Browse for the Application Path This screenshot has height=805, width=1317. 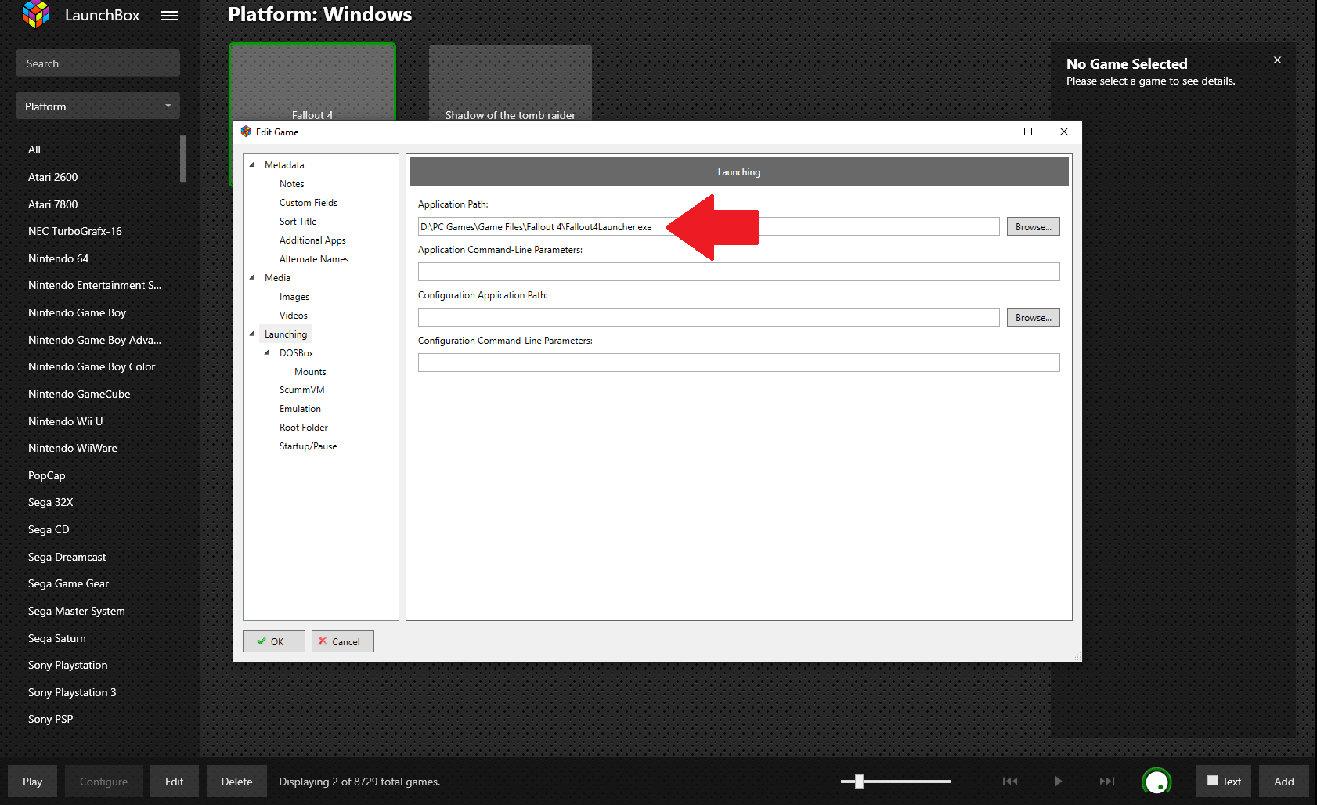pyautogui.click(x=1034, y=226)
